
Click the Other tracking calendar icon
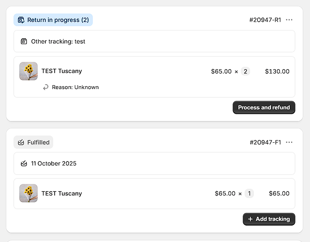24,42
